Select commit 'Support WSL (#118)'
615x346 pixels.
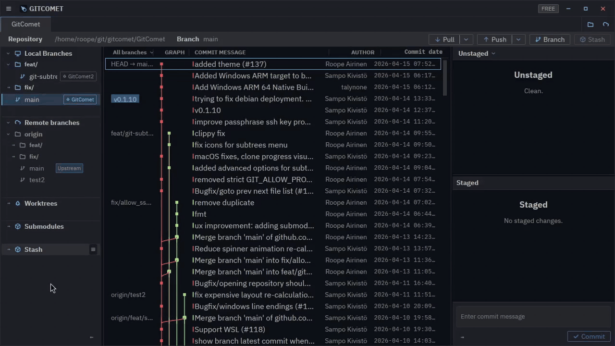(273, 329)
